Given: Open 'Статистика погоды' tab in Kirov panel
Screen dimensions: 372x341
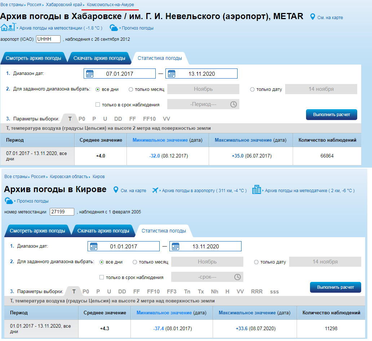Looking at the screenshot, I should click(x=164, y=231).
